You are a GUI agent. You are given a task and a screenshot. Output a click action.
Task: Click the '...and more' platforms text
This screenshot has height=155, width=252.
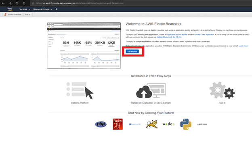pos(202,124)
